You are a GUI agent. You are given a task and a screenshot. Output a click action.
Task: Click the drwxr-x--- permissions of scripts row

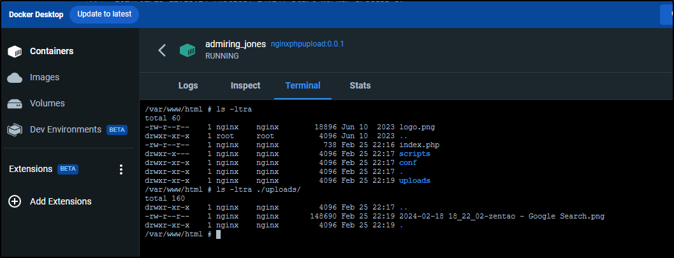point(167,154)
